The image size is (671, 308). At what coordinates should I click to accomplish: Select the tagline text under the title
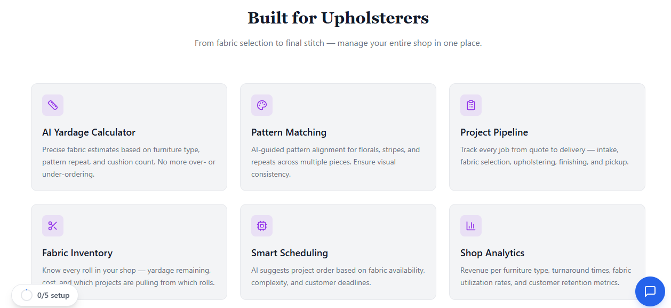338,43
